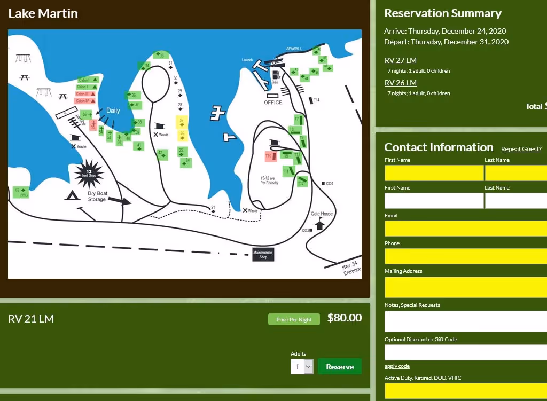
Task: Open the RV 27 LM reservation link
Action: pos(400,60)
